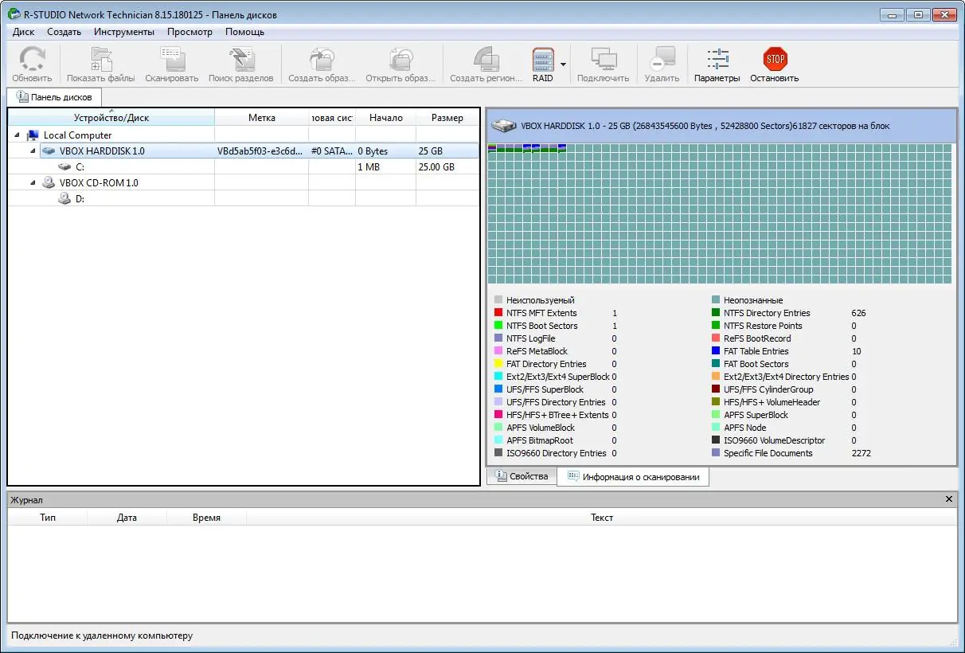Collapse the VBOX CD-ROM 1.0 node
Screen dimensions: 965x653
[33, 182]
